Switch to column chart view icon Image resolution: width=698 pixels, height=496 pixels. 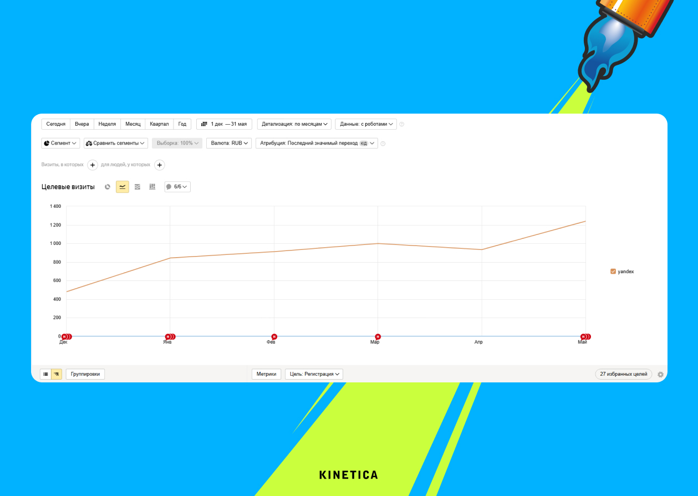152,187
